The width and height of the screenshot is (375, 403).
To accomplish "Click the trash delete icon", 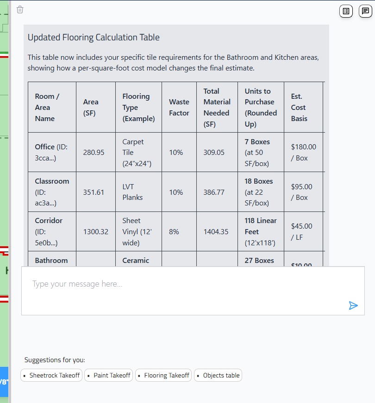I will [x=20, y=10].
